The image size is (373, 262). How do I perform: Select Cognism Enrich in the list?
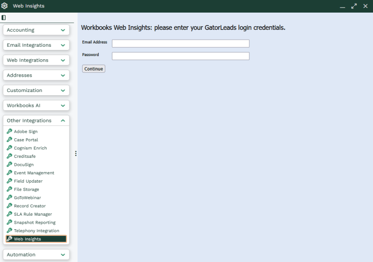pyautogui.click(x=30, y=148)
